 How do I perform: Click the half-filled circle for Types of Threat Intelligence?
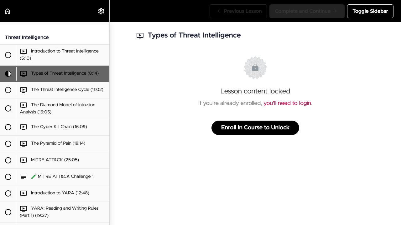click(x=8, y=74)
